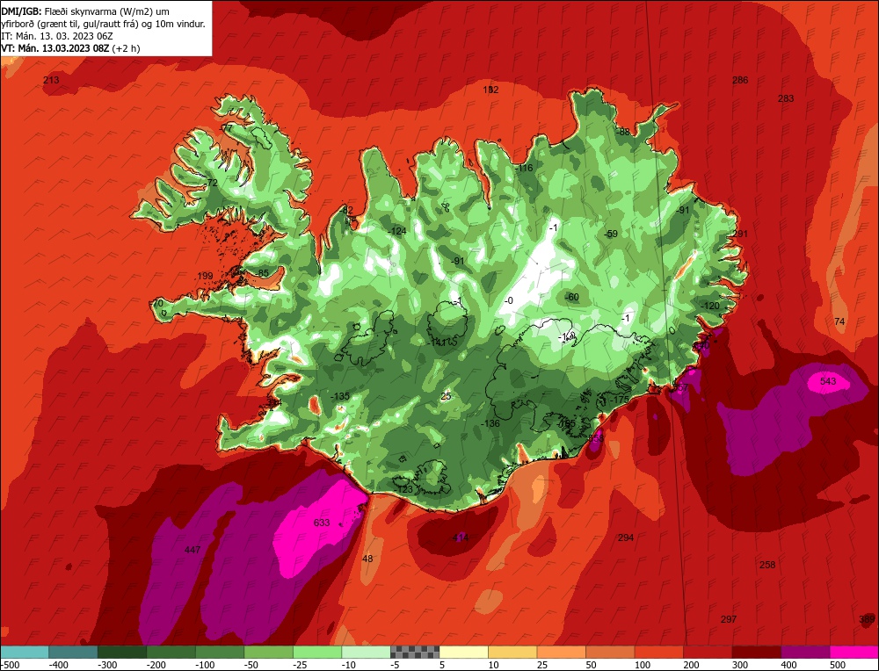Pick the dark teal legend swatch between -400 and -300
This screenshot has width=879, height=671.
point(73,652)
